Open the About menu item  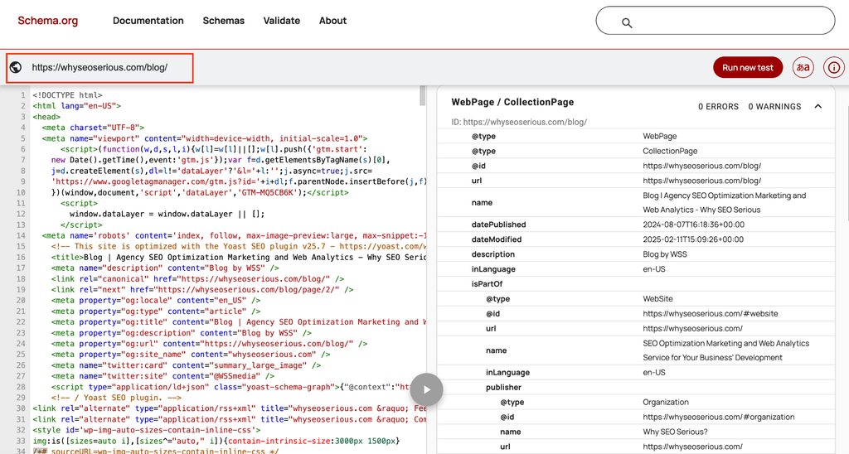tap(332, 21)
